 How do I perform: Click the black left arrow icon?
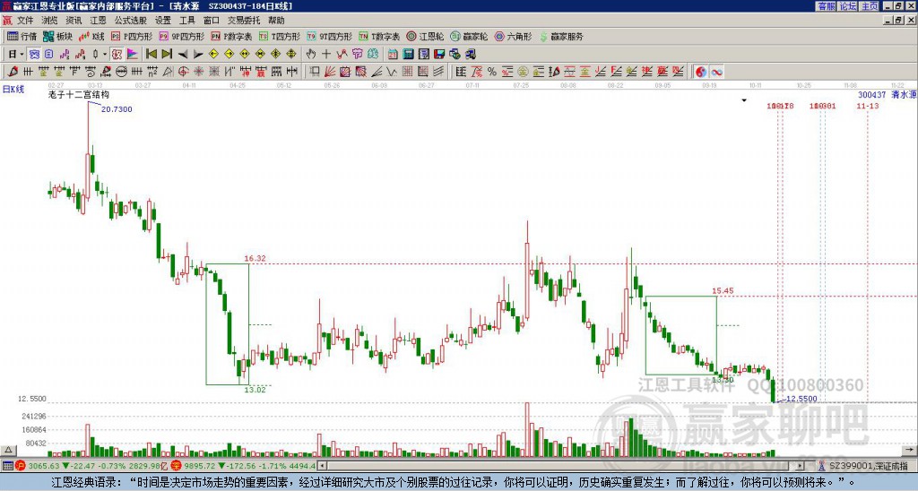click(x=183, y=54)
